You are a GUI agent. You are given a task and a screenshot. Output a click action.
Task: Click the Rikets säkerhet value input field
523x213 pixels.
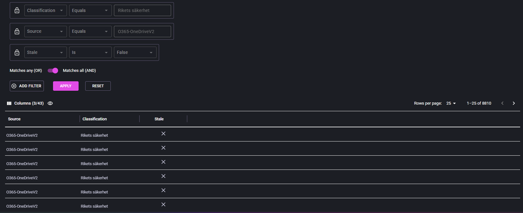[x=142, y=10]
